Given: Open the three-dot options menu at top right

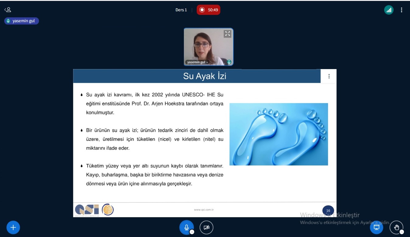Looking at the screenshot, I should [x=401, y=10].
